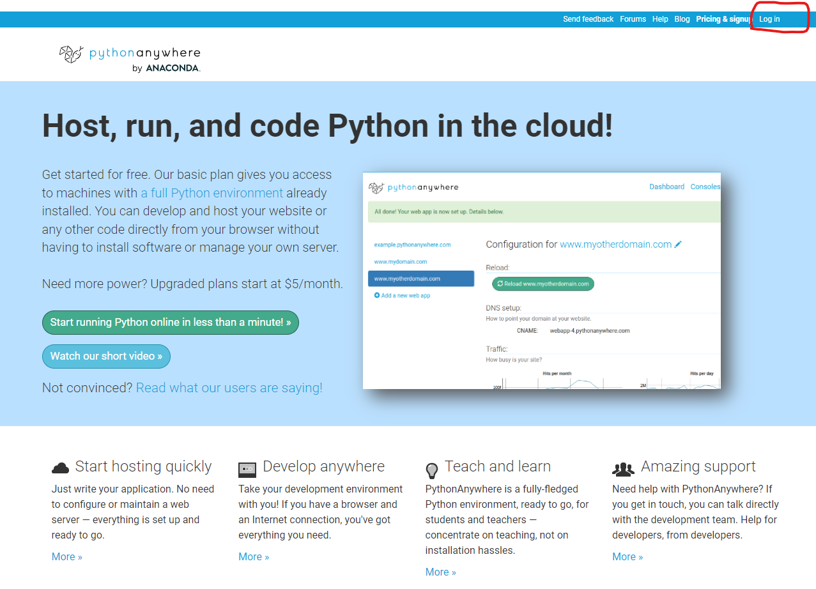The image size is (816, 589).
Task: Click Start running Python online button
Action: [x=171, y=322]
